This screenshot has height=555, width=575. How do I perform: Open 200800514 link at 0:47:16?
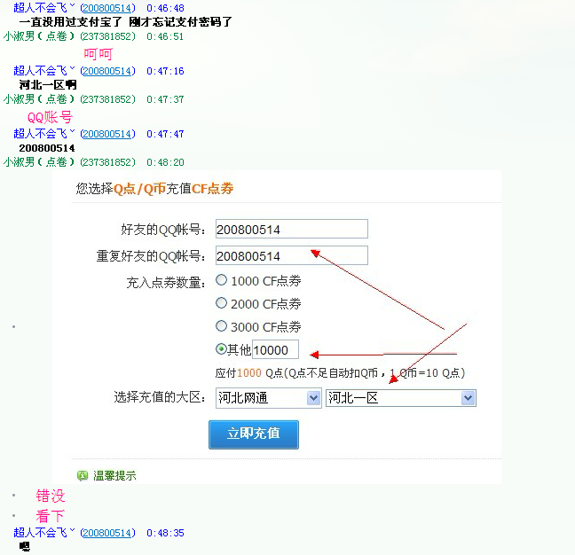pos(107,71)
